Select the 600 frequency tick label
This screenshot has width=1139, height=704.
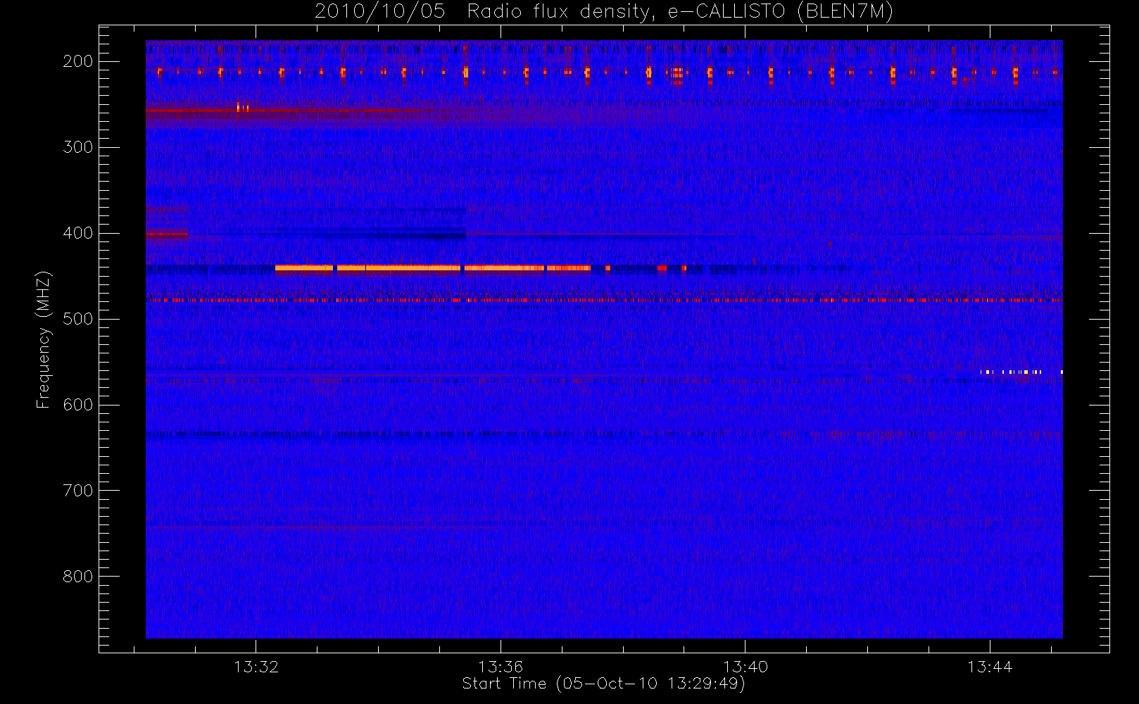point(77,405)
